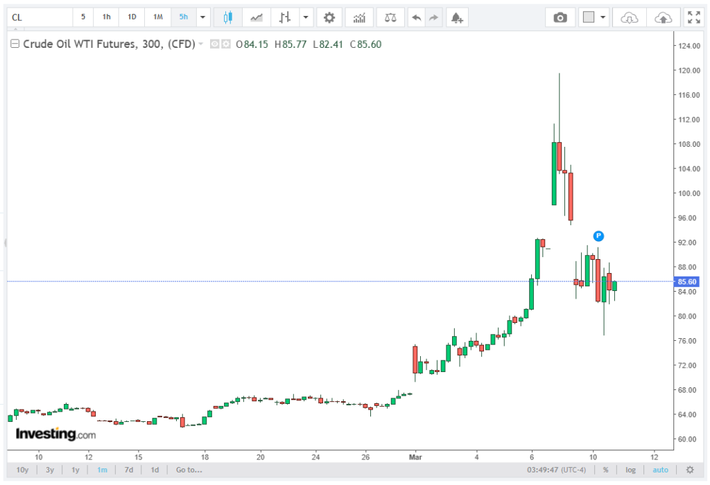Load chart layout from cloud icon
The image size is (710, 485).
coord(629,17)
